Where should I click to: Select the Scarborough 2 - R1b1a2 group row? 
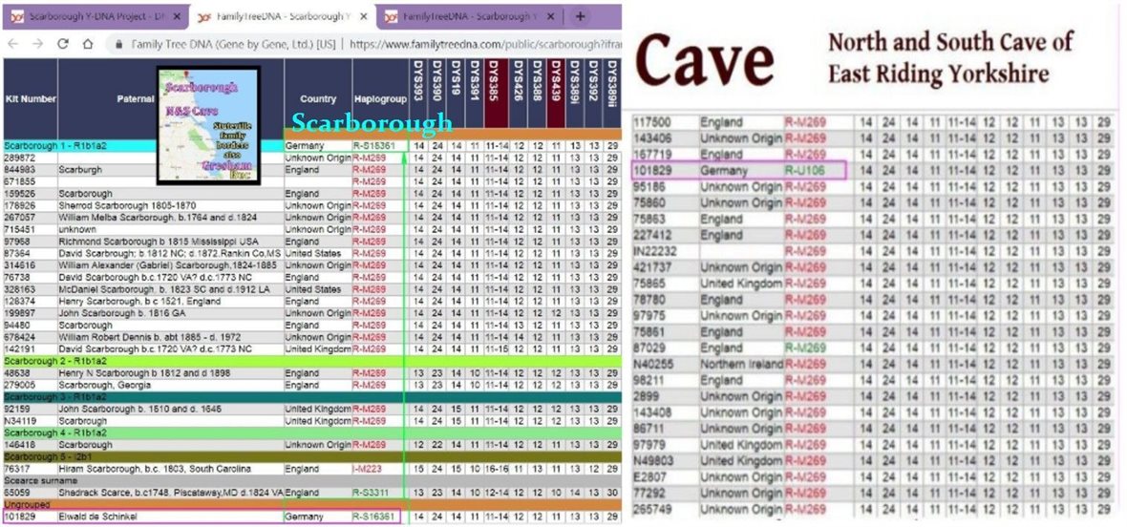[x=143, y=362]
